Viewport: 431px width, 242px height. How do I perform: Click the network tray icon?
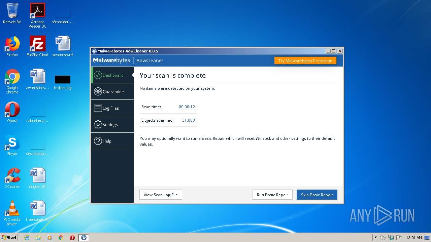coord(391,238)
